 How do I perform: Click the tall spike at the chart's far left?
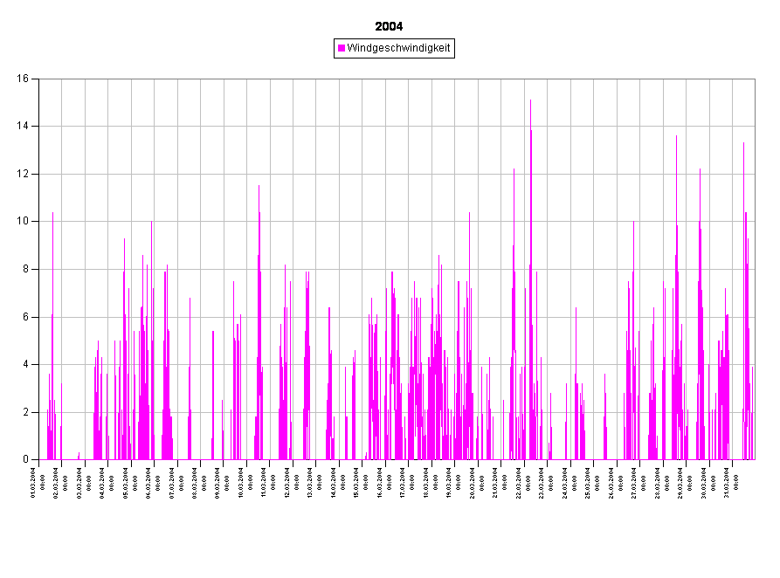[52, 215]
